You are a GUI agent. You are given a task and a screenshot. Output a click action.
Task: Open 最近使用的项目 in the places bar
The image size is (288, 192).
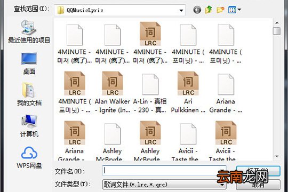(29, 32)
